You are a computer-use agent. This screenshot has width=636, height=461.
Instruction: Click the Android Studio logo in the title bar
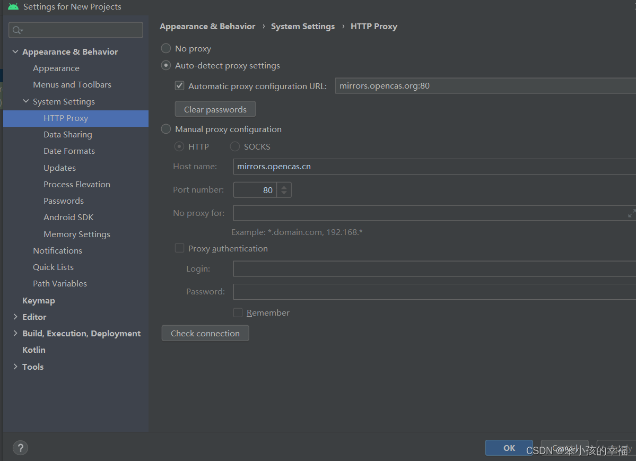[x=13, y=6]
